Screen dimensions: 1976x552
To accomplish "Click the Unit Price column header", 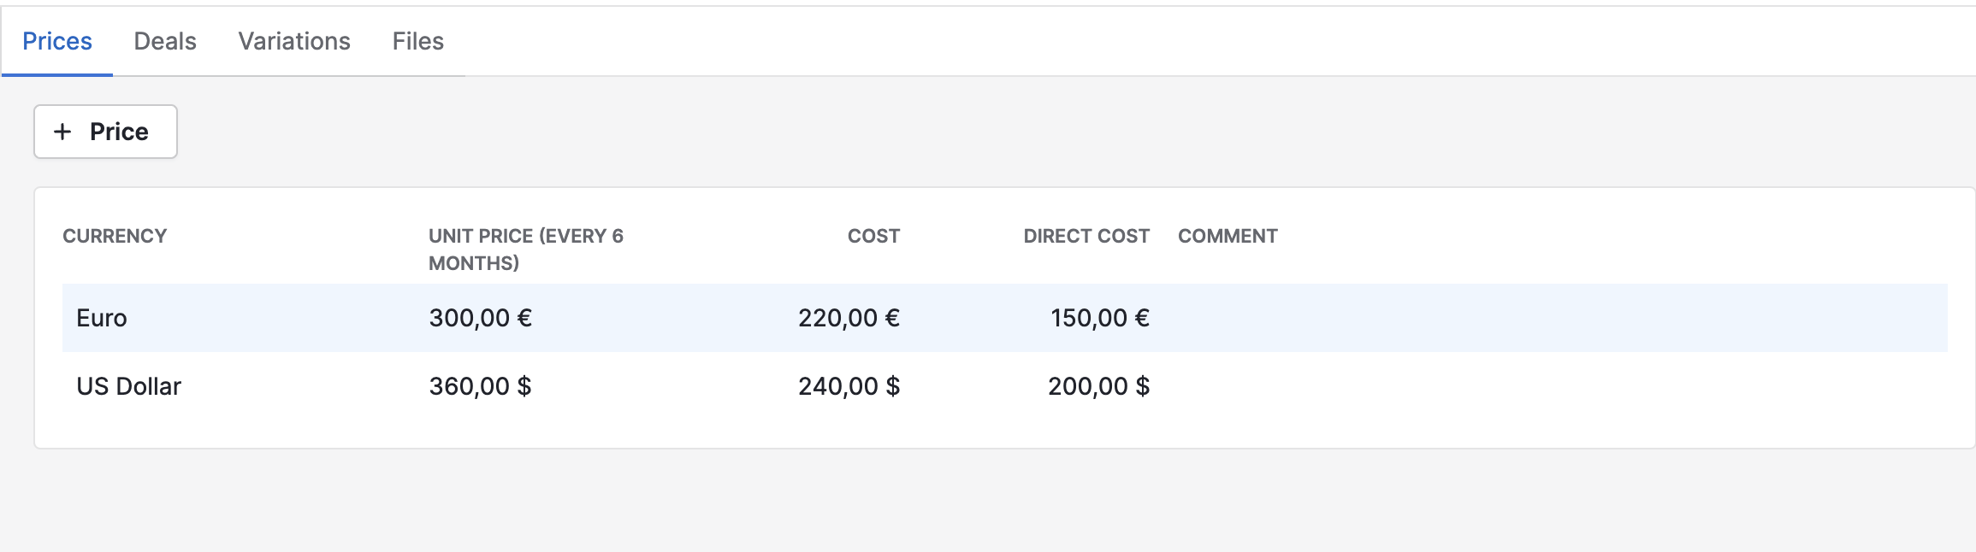I will pyautogui.click(x=526, y=250).
